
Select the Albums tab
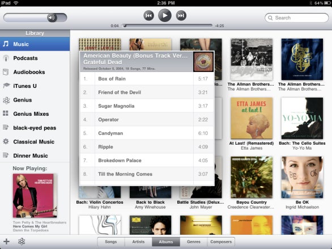[x=166, y=242]
